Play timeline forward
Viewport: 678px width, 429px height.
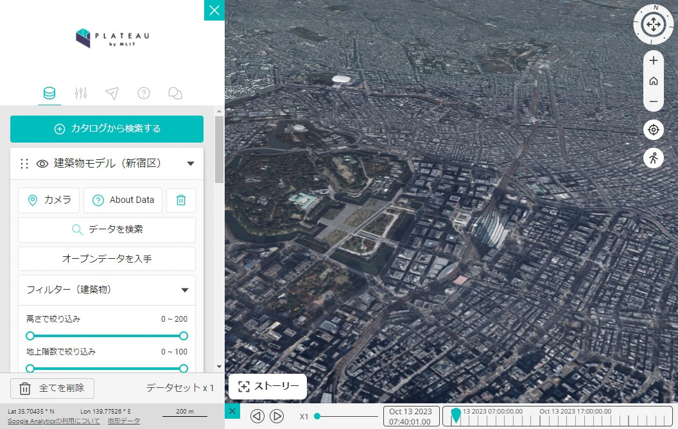coord(277,416)
